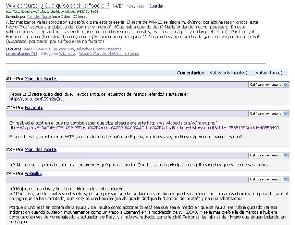
Task: Vote 'Mola' on the story
Action: coord(129,6)
